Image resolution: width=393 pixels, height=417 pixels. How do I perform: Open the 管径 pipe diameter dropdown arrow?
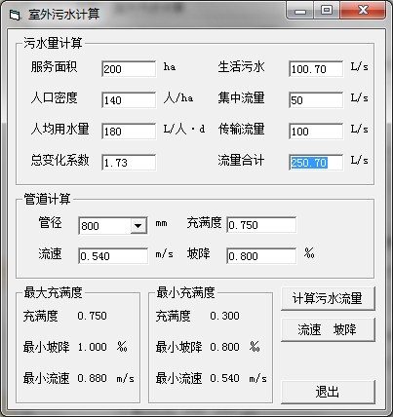[138, 225]
